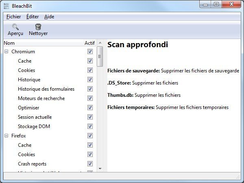Uncheck the Stockage DOM checkbox
The height and width of the screenshot is (183, 244).
coord(90,126)
